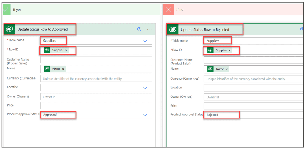The height and width of the screenshot is (149, 305).
Task: Remove Supplier token in Rejected card Row ID
Action: tap(230, 50)
